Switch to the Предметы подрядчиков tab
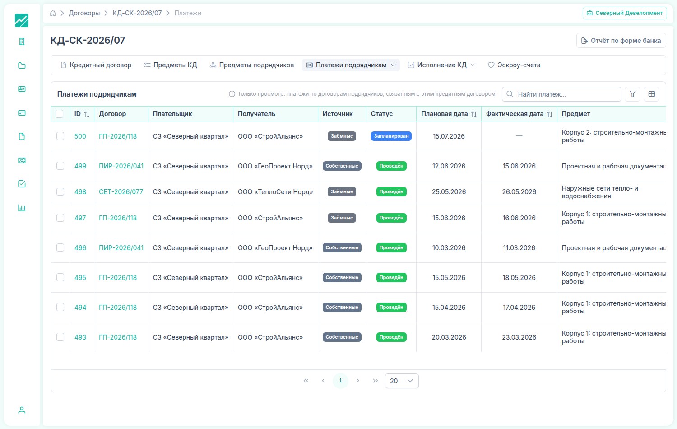677x429 pixels. tap(251, 65)
